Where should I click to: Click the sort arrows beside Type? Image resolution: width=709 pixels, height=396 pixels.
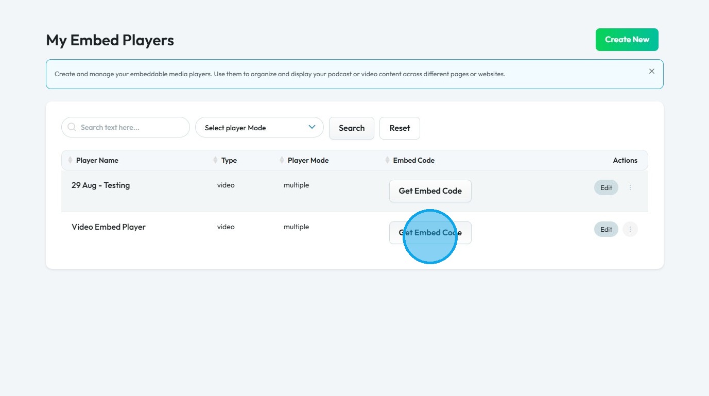216,160
